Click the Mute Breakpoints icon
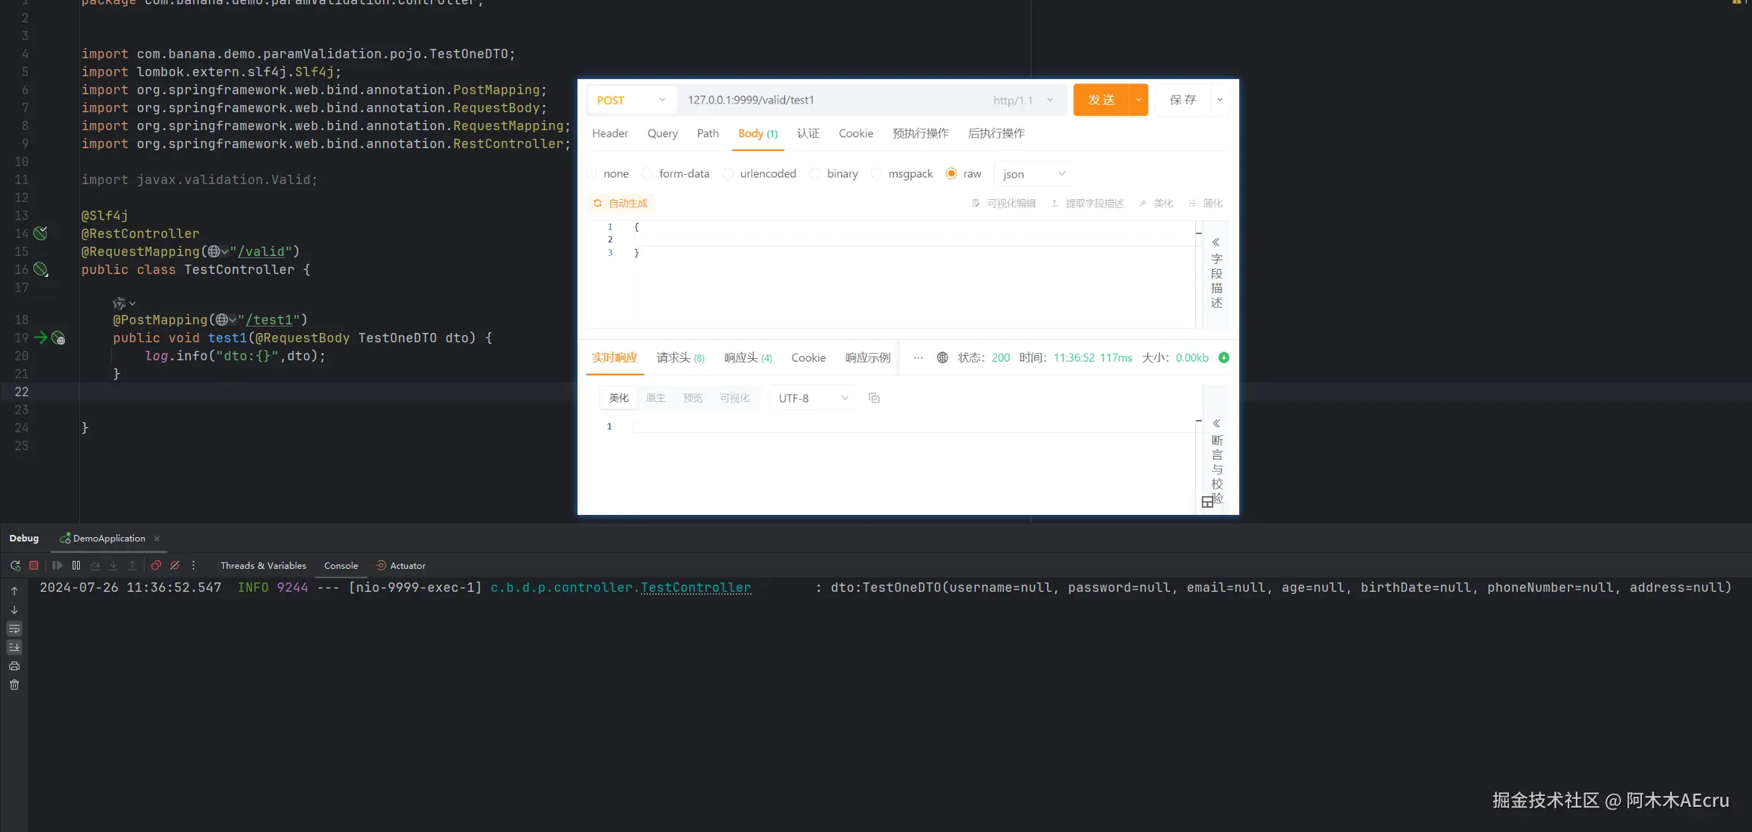Screen dimensions: 1752x832 175,566
